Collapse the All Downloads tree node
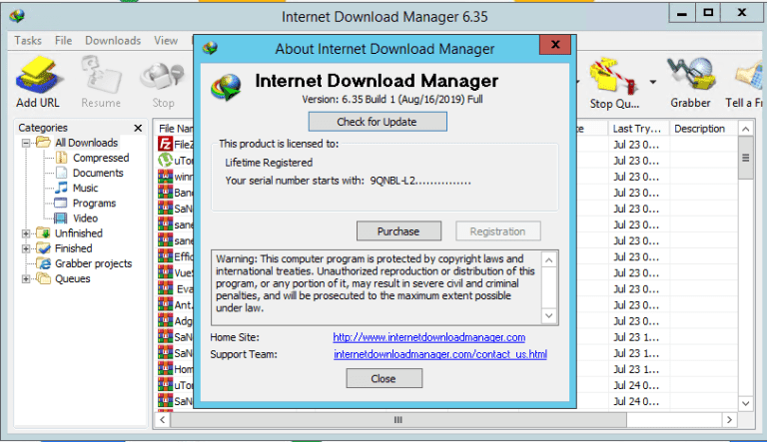 (26, 143)
